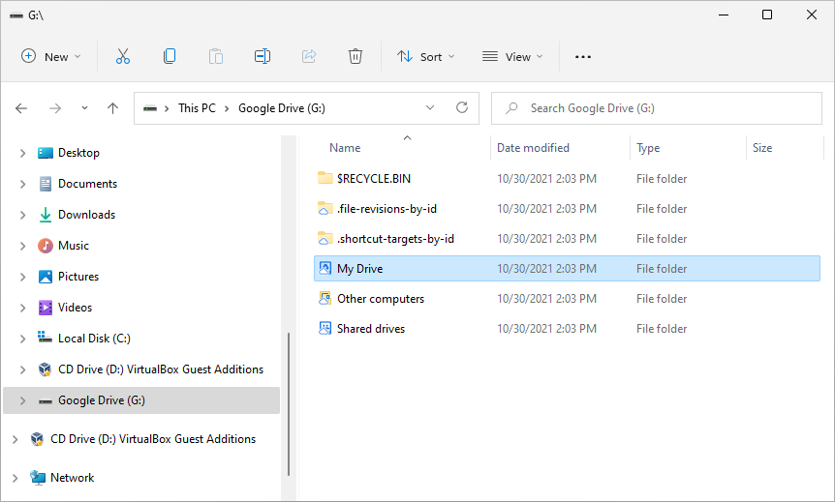Open the recent locations dropdown arrow
Image resolution: width=835 pixels, height=502 pixels.
pyautogui.click(x=84, y=108)
